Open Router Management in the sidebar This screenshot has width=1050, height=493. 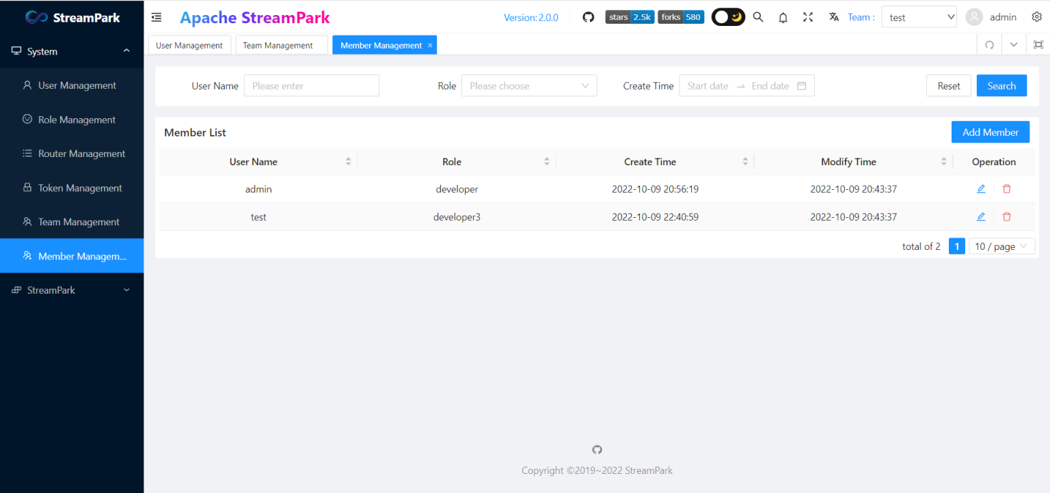pyautogui.click(x=72, y=154)
